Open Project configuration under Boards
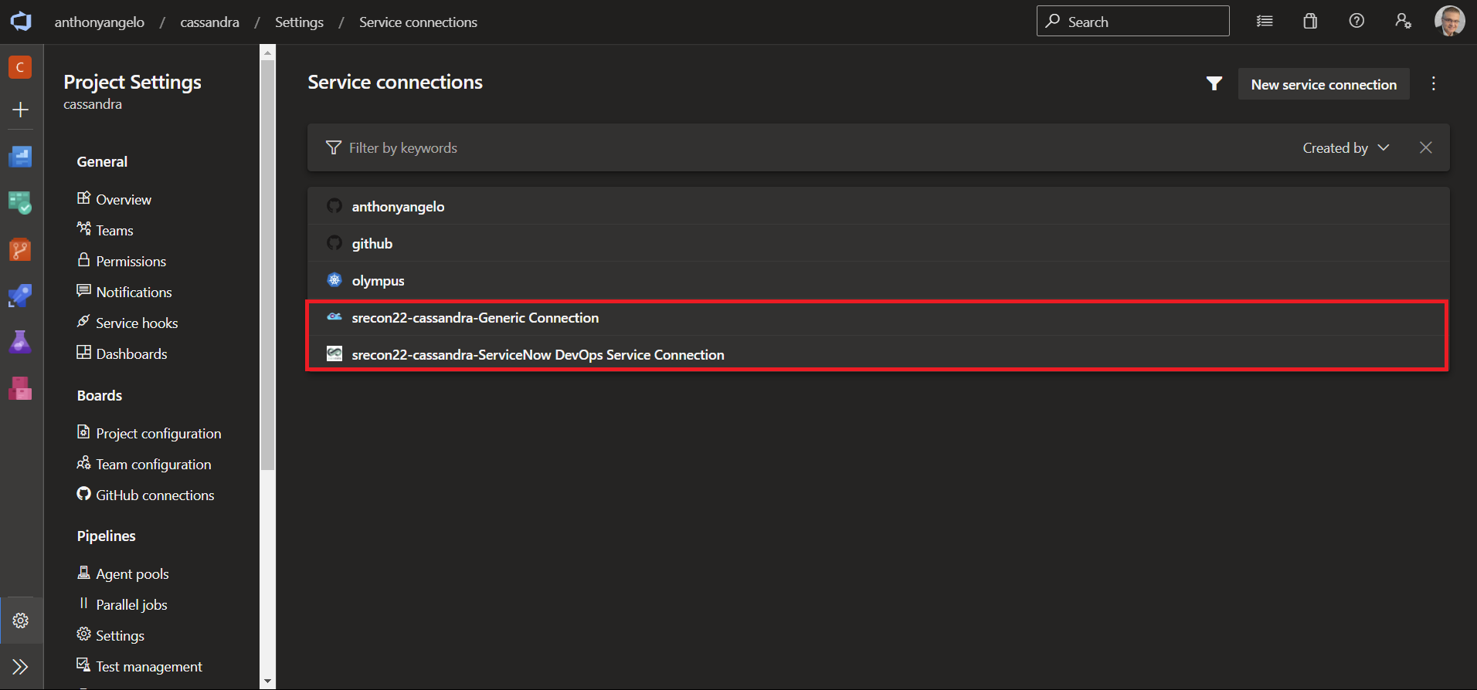1477x690 pixels. tap(149, 433)
